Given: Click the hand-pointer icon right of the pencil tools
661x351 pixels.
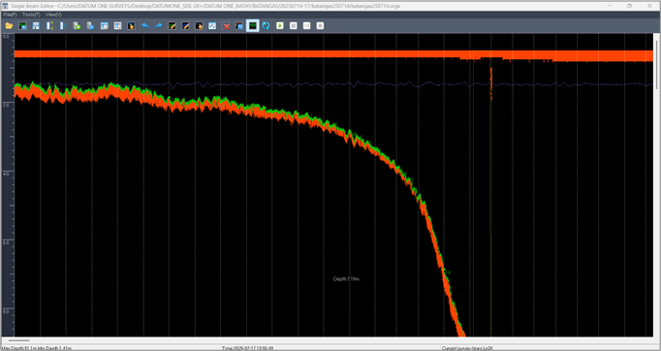Looking at the screenshot, I should pyautogui.click(x=199, y=26).
